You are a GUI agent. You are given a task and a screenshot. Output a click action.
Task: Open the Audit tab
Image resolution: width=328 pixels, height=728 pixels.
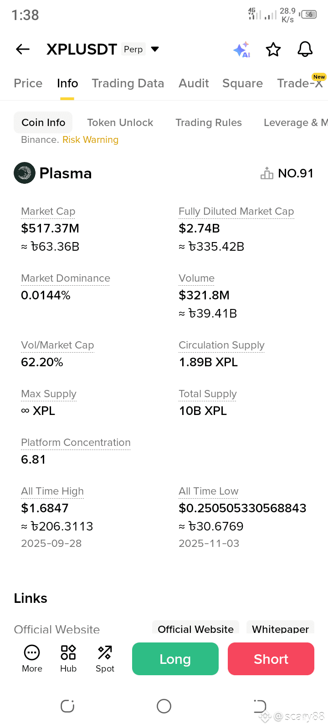(194, 83)
